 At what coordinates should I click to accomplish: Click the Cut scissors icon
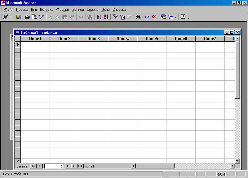[x=51, y=17]
